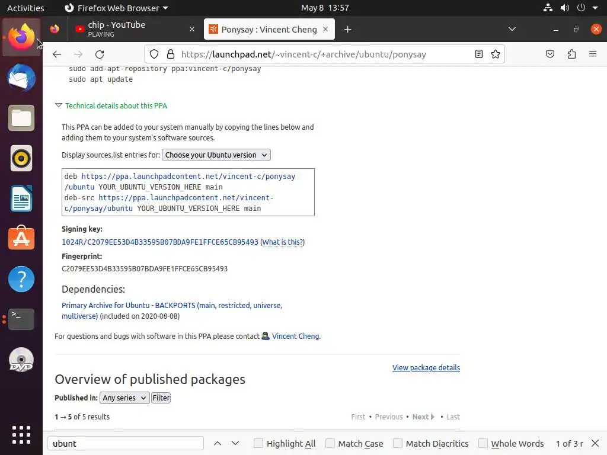Open the What is this? link
607x455 pixels.
[283, 242]
